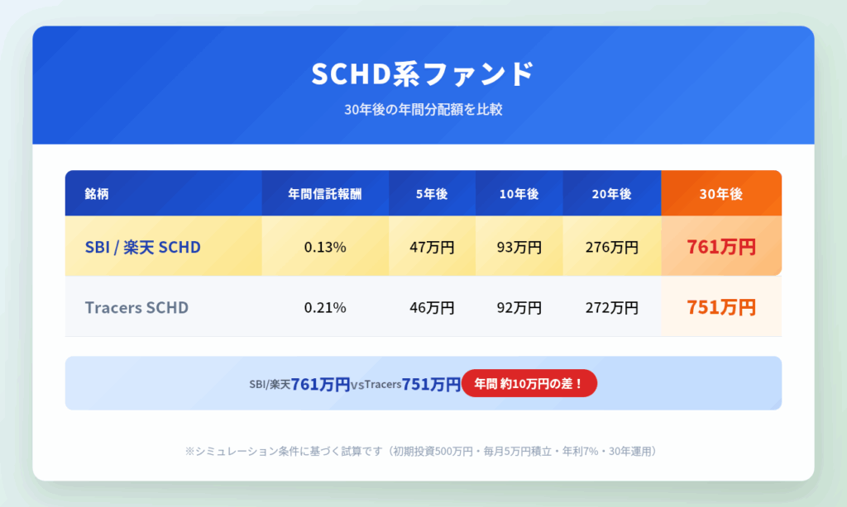Select the 銘柄 column header

click(97, 194)
